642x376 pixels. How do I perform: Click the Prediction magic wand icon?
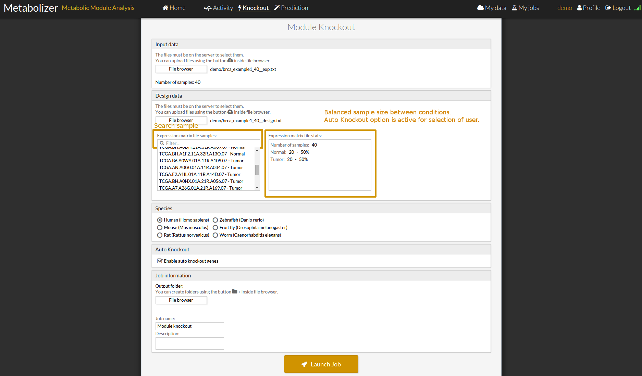click(277, 8)
